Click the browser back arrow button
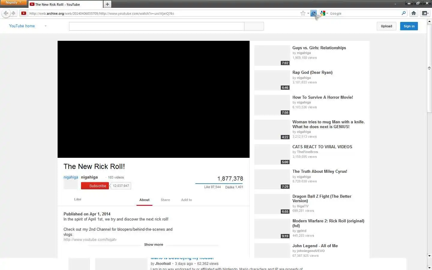Image resolution: width=432 pixels, height=270 pixels. (6, 13)
